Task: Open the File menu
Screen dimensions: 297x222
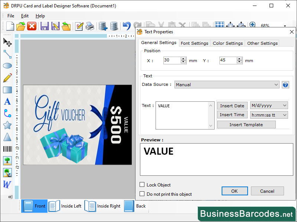Action: [x=11, y=16]
